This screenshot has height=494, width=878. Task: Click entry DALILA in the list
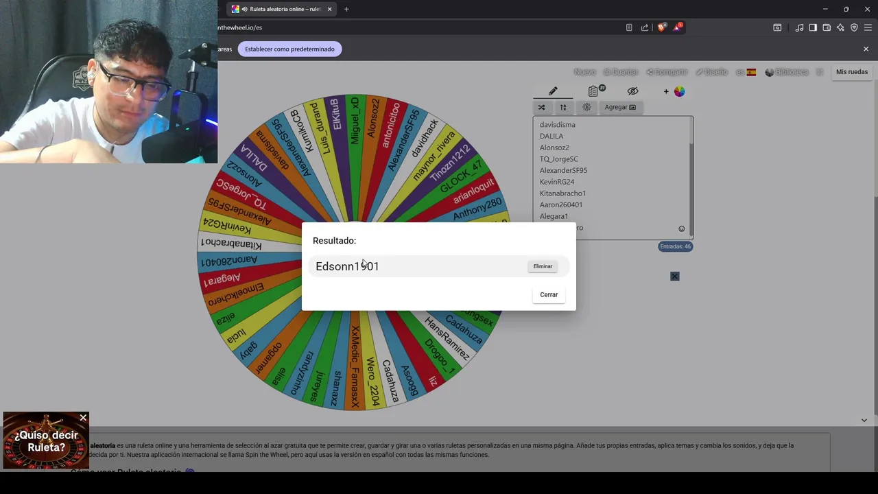coord(551,136)
